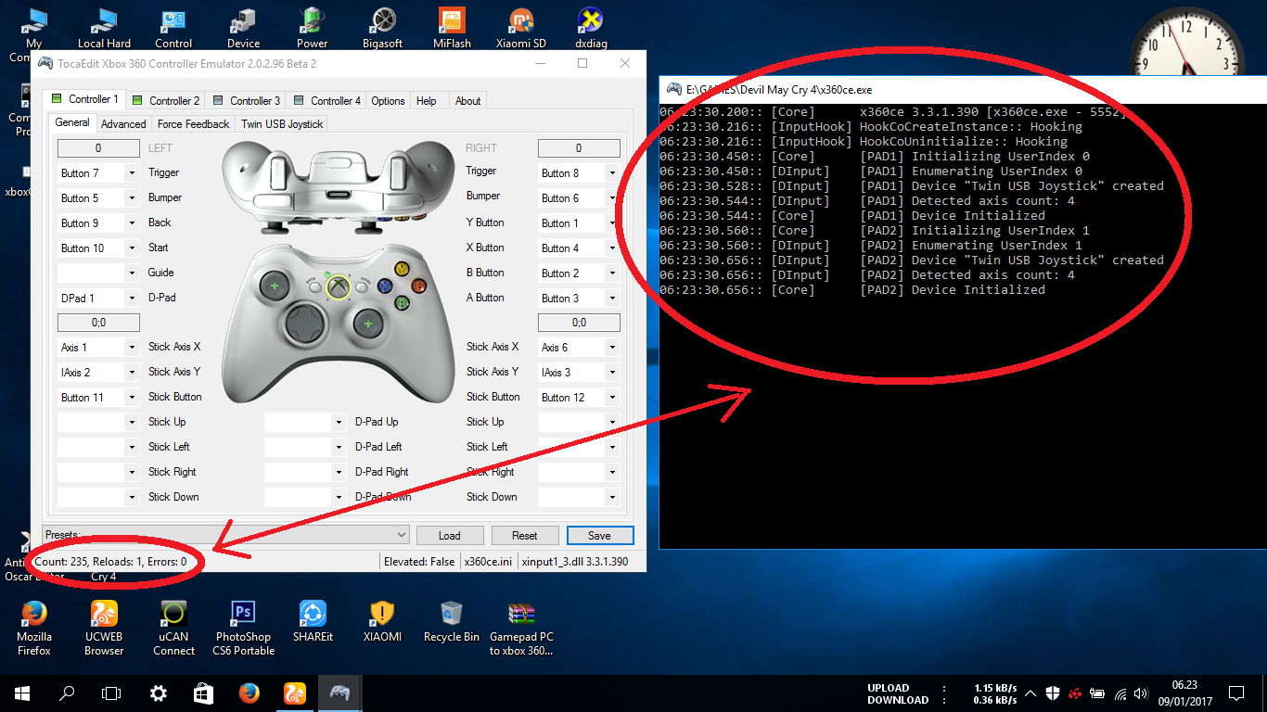
Task: Click the taskbar search icon
Action: click(67, 693)
